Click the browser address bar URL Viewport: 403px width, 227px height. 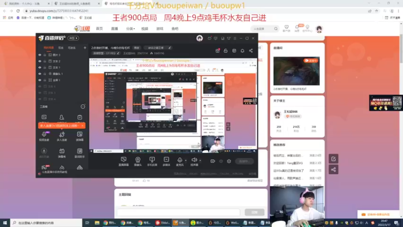[59, 11]
